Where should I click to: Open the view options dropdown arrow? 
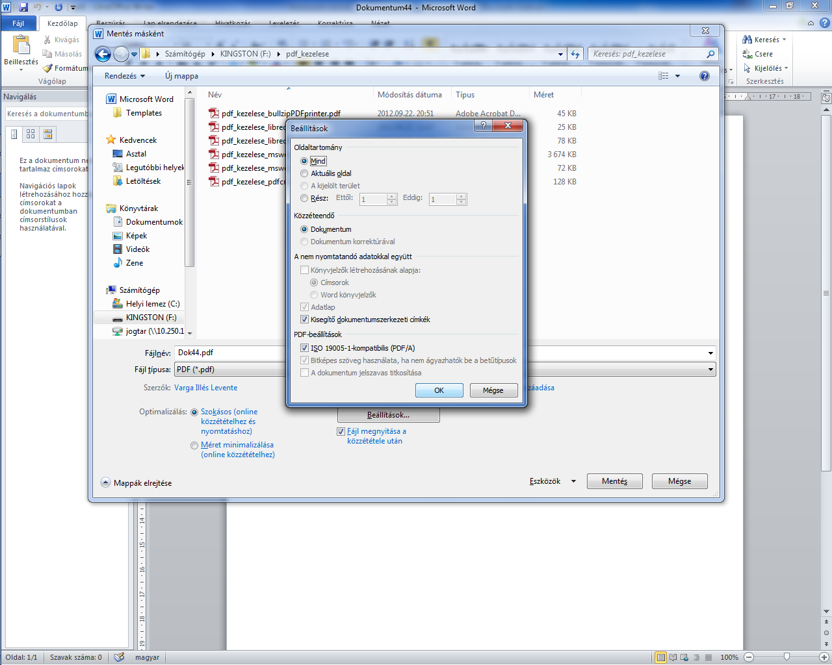pyautogui.click(x=677, y=76)
